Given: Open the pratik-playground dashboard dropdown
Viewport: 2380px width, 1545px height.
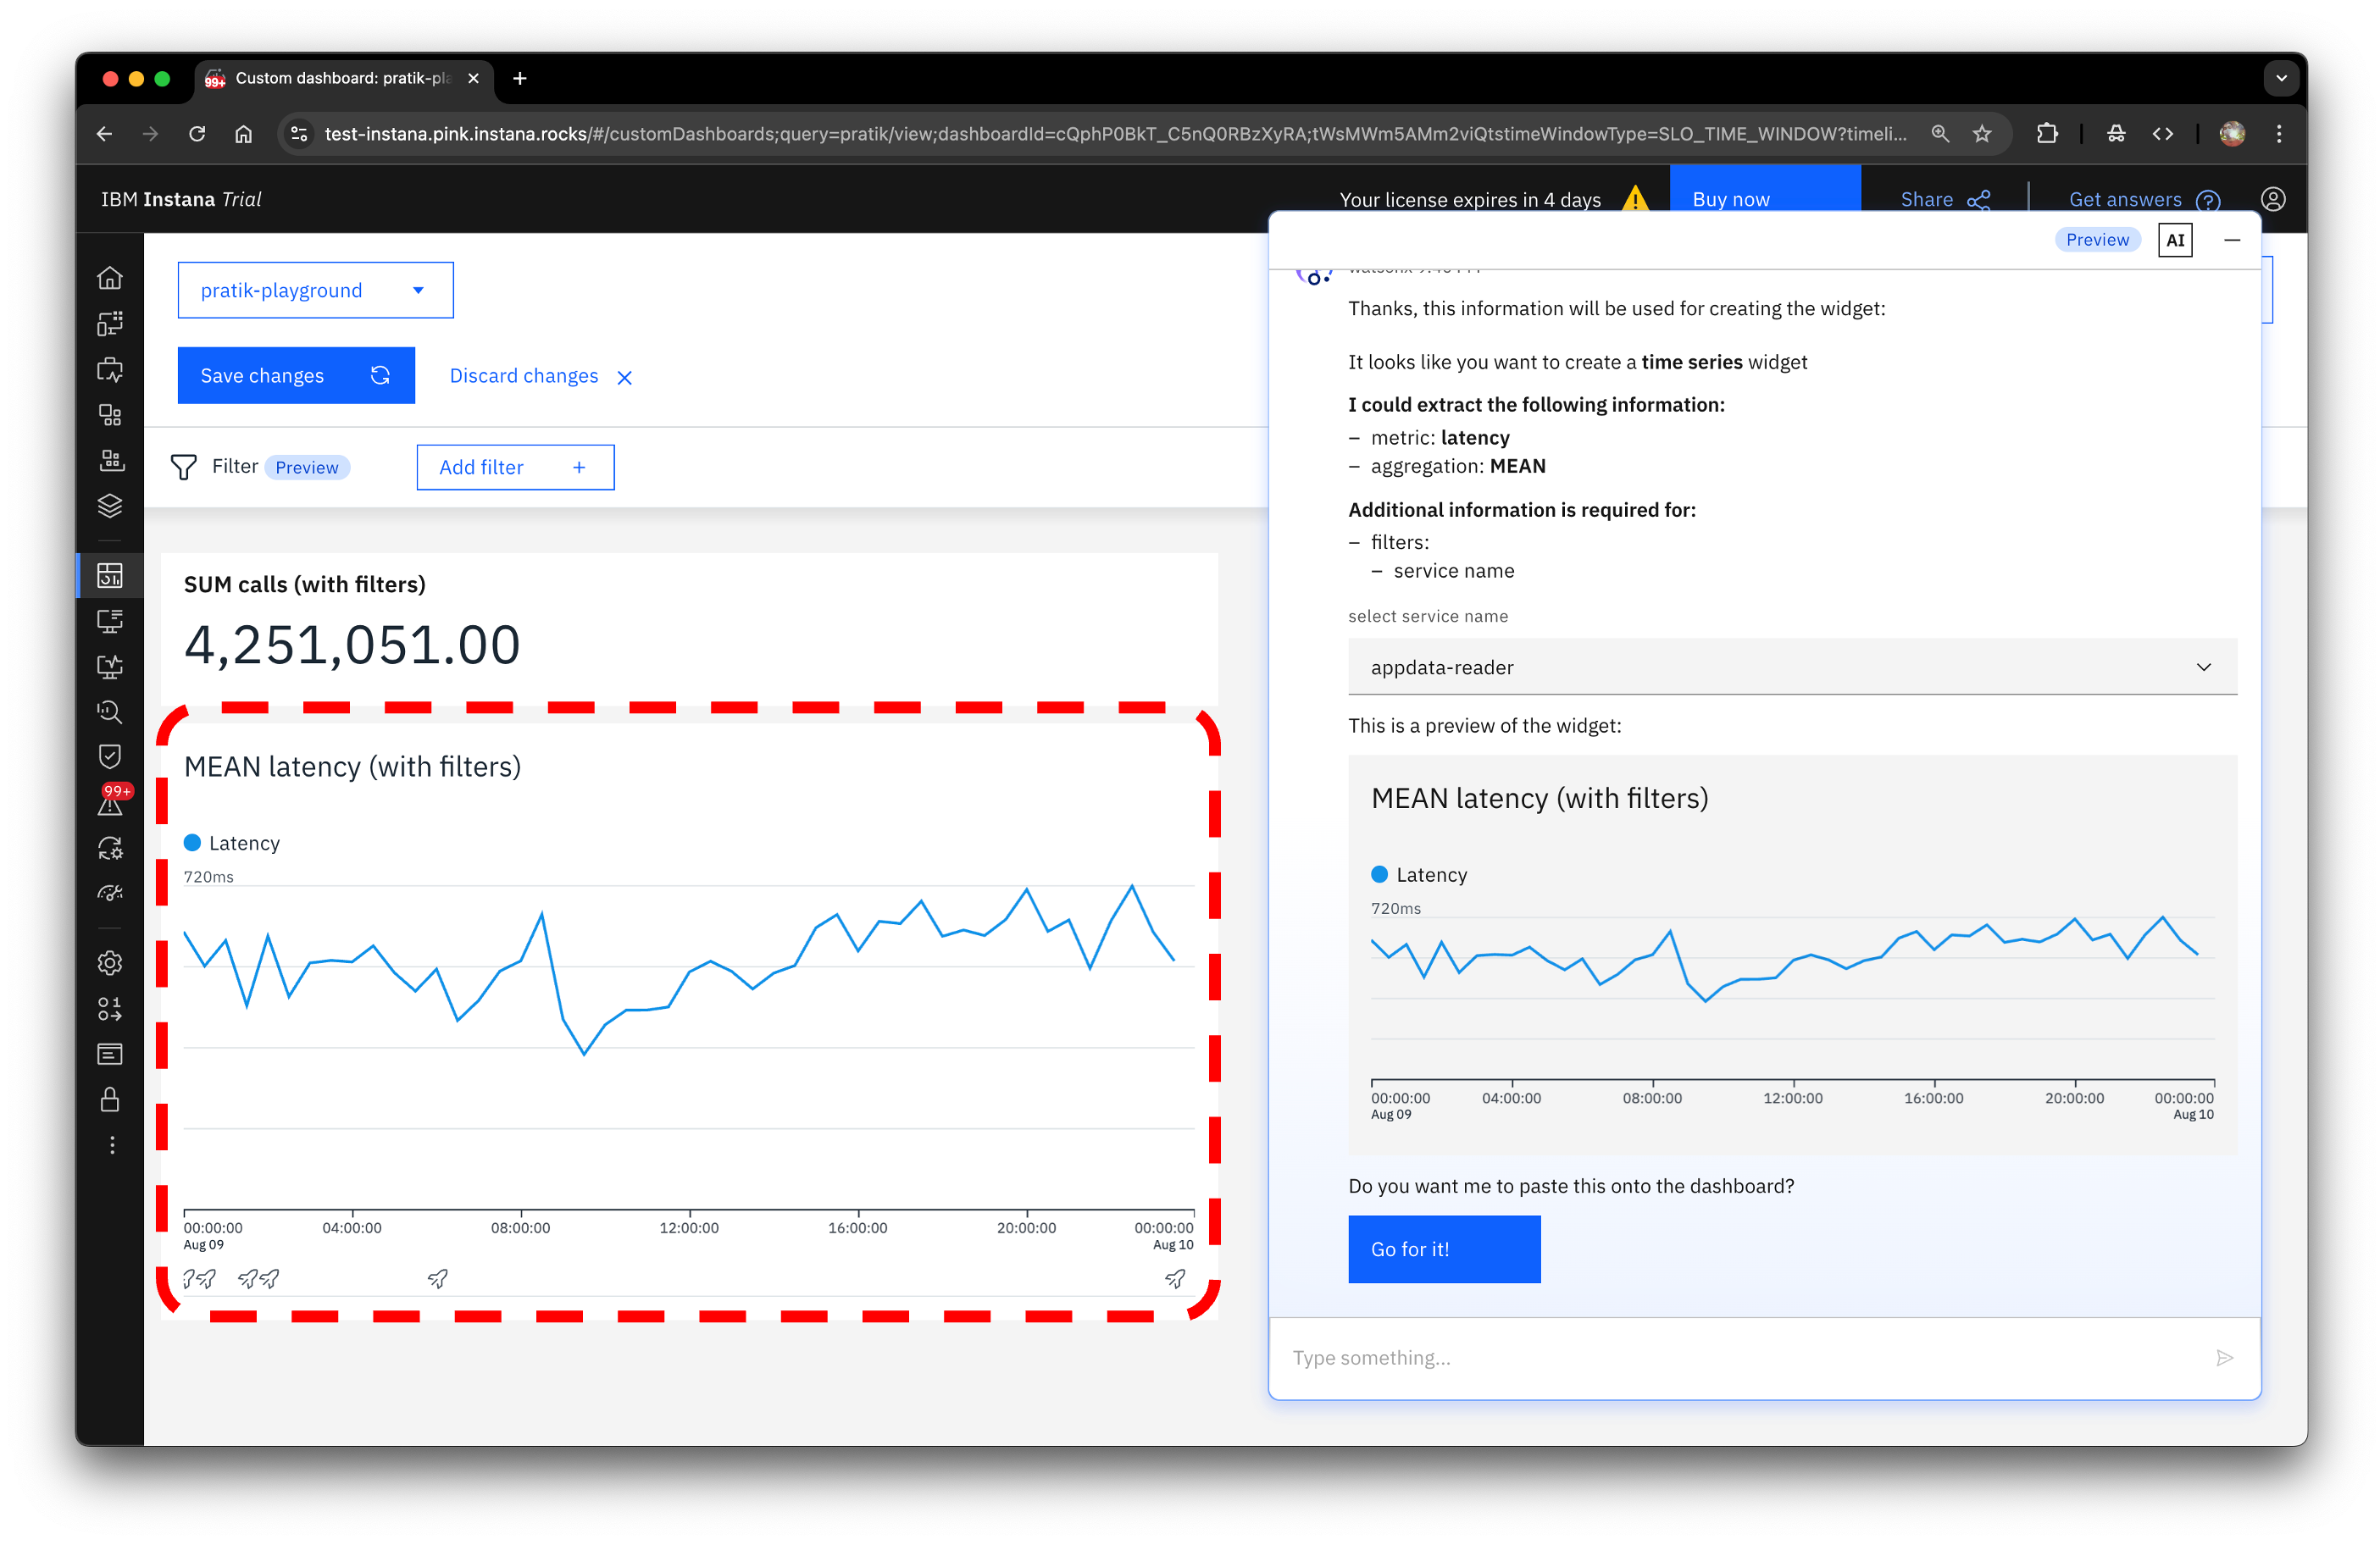Looking at the screenshot, I should pyautogui.click(x=315, y=290).
